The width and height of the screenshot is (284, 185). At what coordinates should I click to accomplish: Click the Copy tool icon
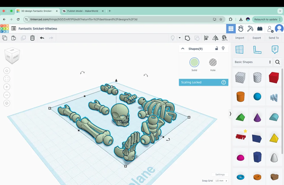pos(5,38)
